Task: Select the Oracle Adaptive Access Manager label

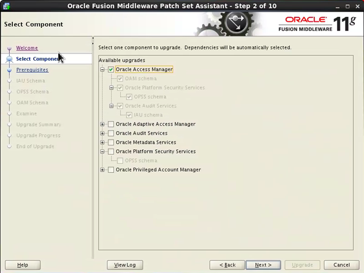Action: point(155,124)
